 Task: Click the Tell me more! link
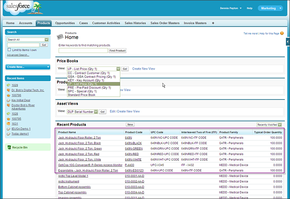coord(251,33)
